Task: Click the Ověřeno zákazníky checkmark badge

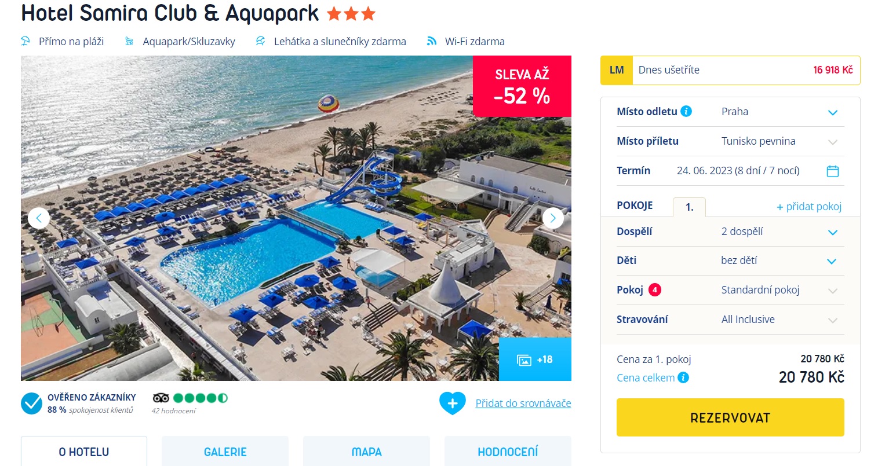Action: (x=32, y=403)
